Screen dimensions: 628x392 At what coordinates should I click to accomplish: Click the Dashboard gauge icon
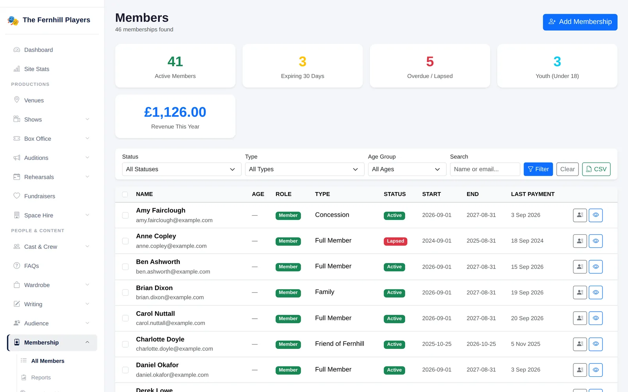[x=17, y=50]
